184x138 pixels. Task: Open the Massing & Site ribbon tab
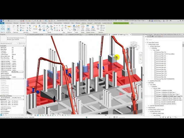(58, 23)
